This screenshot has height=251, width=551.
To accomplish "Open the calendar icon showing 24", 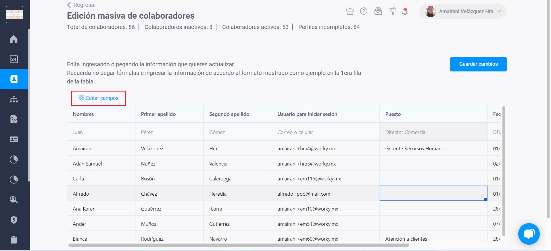I will click(14, 59).
